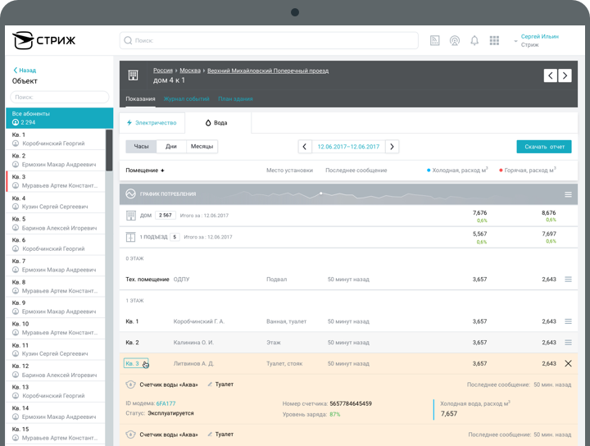Click the дом building icon in table

(x=130, y=216)
